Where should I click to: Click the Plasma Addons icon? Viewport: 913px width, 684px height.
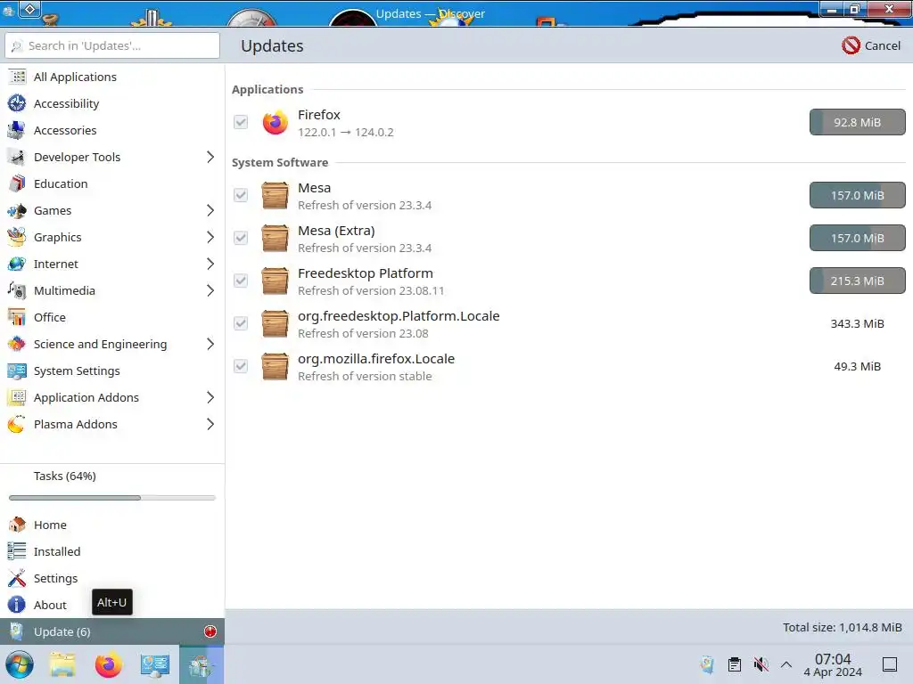click(x=17, y=425)
